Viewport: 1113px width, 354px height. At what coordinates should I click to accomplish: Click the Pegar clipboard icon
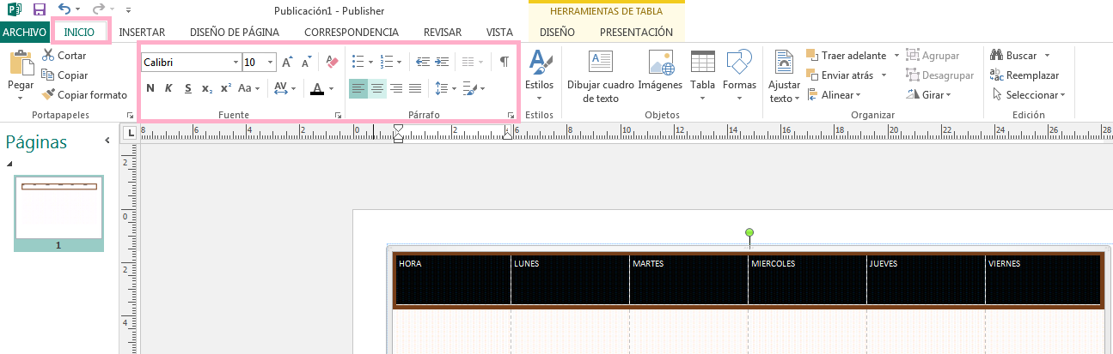(x=21, y=64)
